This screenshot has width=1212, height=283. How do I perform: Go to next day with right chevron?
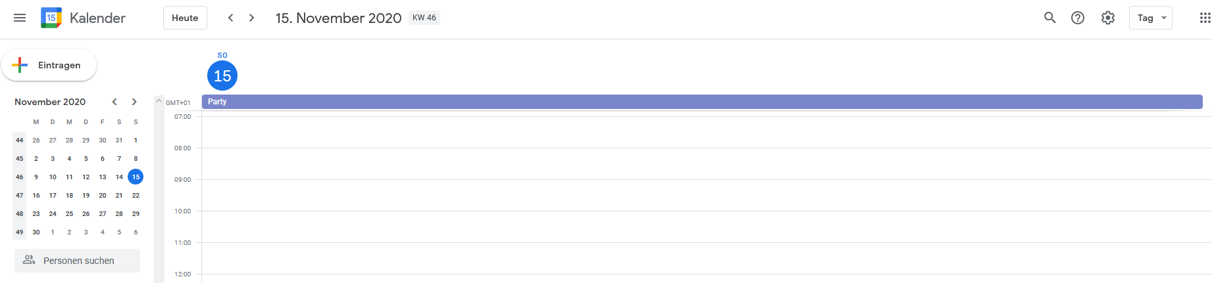pos(251,18)
